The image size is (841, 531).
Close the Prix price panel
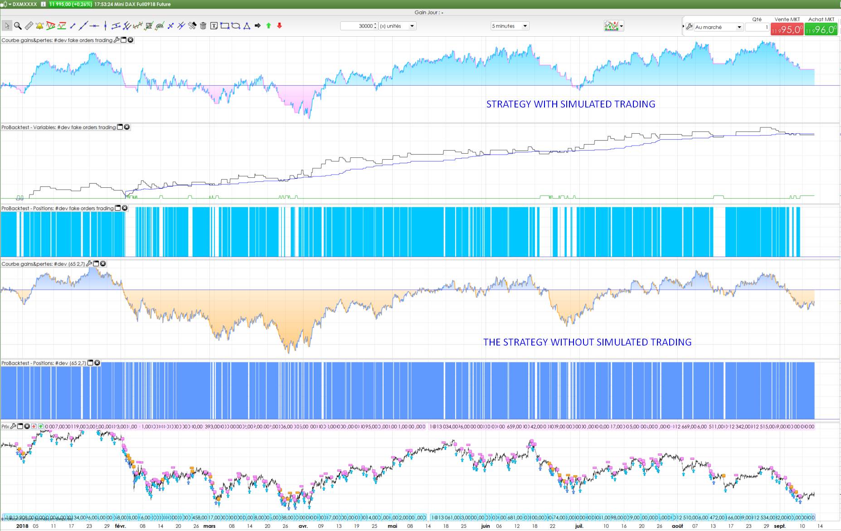pos(27,426)
